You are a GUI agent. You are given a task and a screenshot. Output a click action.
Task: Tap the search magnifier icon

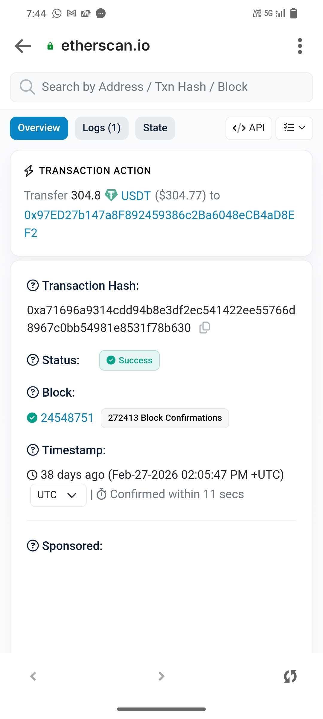27,87
